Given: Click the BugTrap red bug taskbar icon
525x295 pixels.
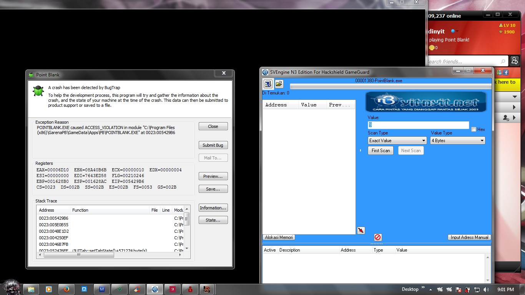Looking at the screenshot, I should 190,289.
